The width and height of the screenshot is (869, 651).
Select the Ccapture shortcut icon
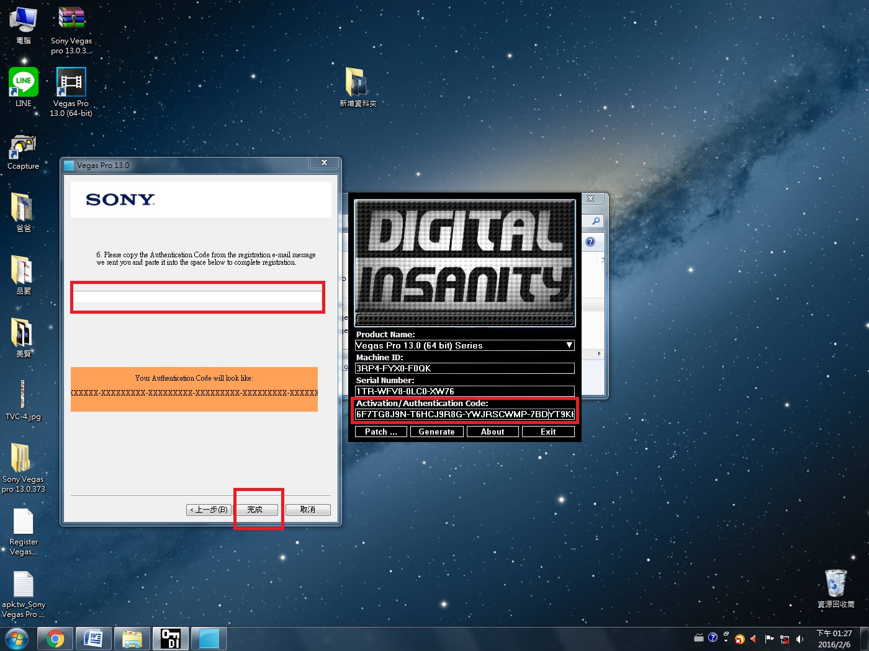click(23, 152)
